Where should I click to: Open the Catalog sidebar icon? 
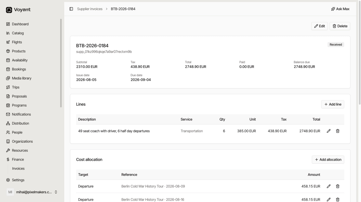coord(8,33)
